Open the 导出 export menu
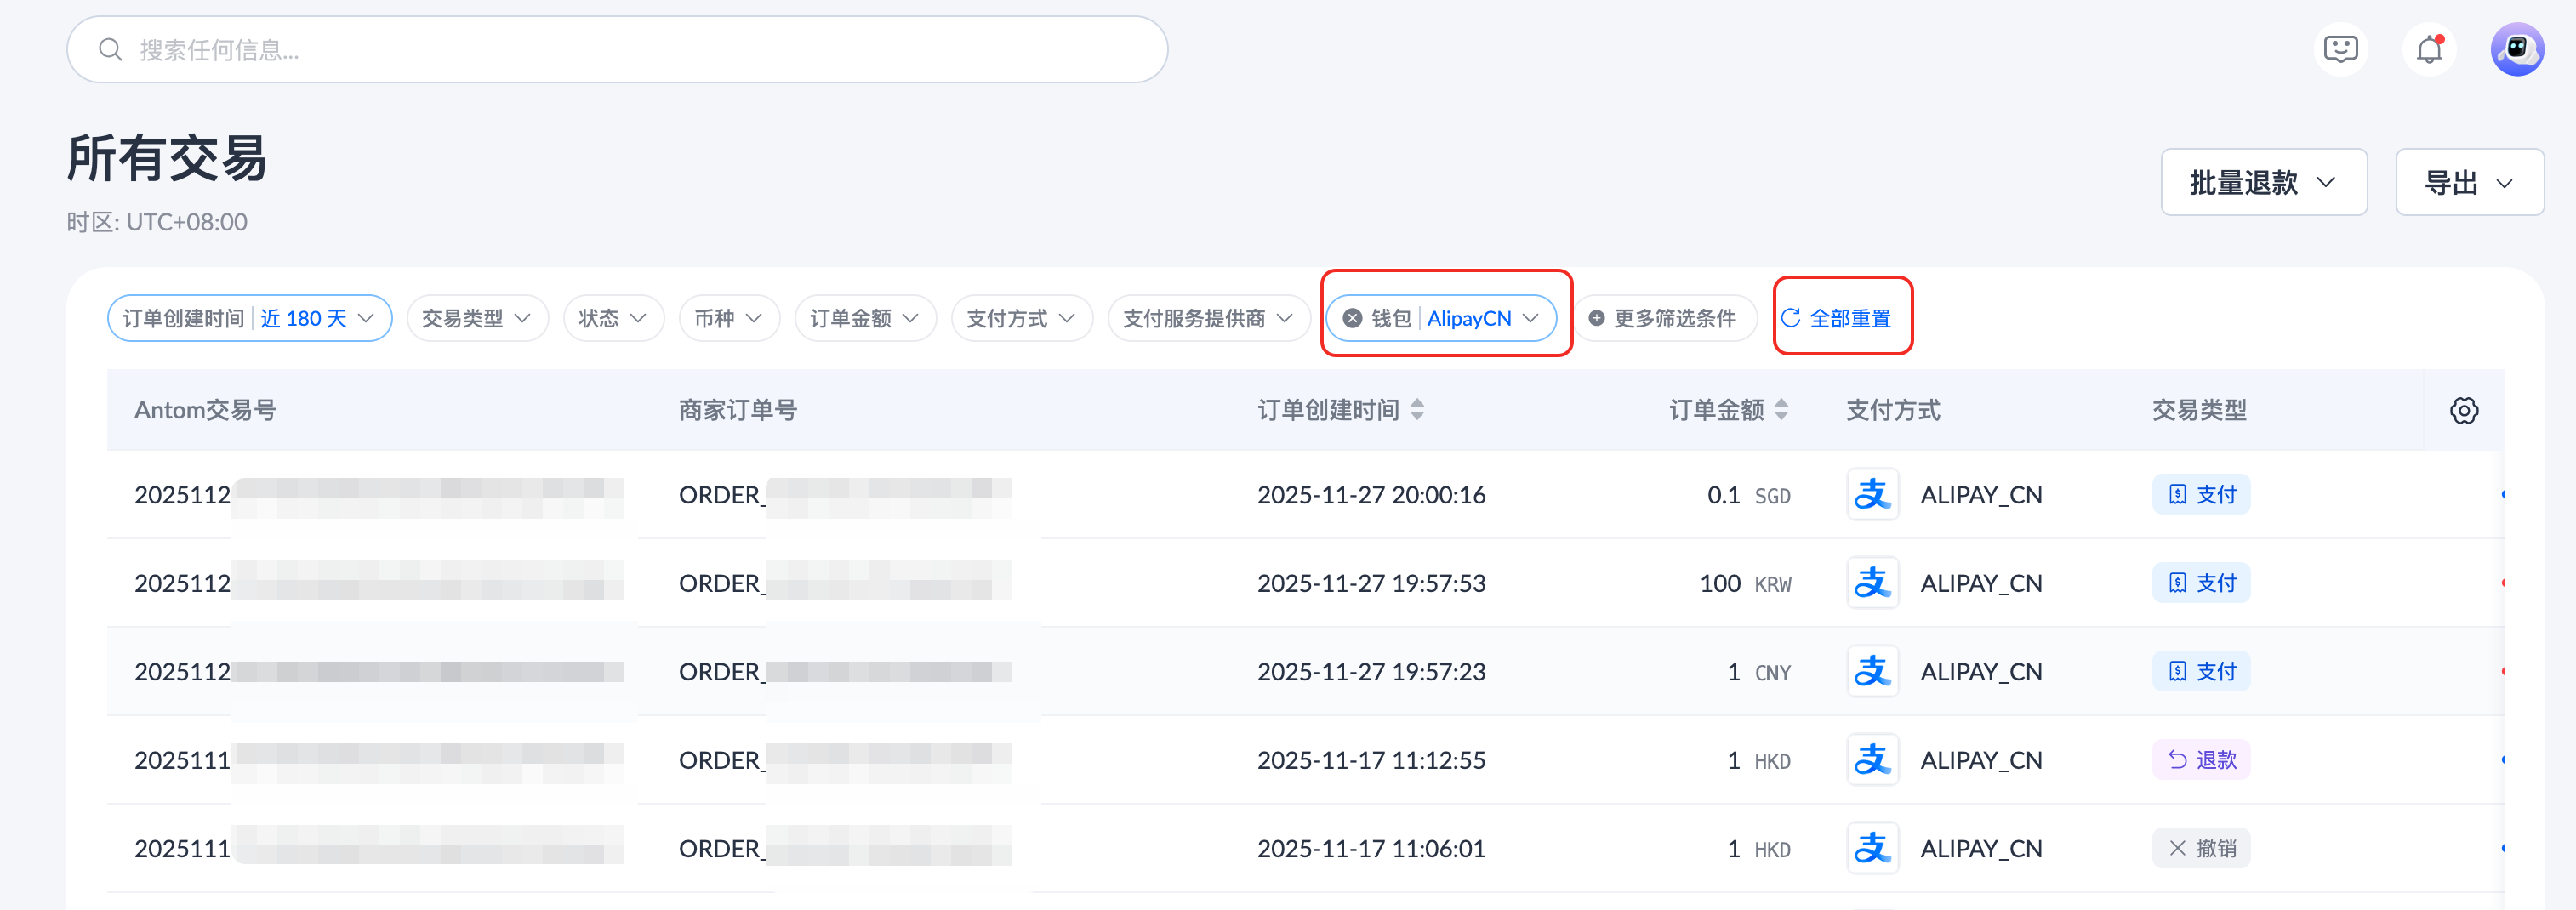2576x910 pixels. [x=2469, y=183]
